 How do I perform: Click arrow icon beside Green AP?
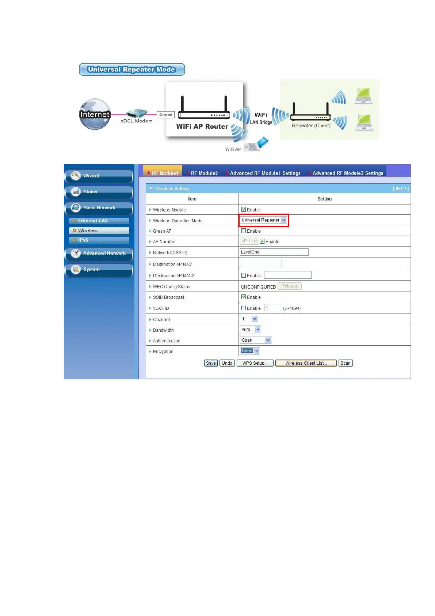coord(150,231)
